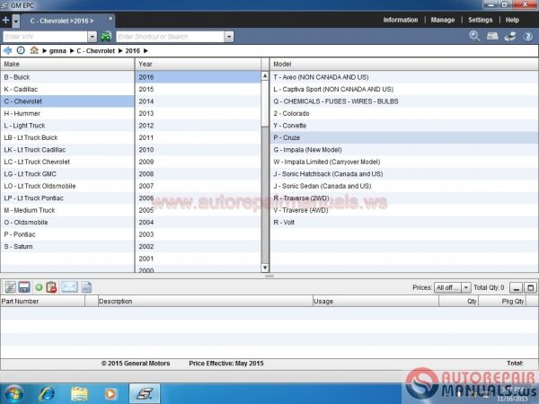
Task: Select year 2016
Action: 199,77
